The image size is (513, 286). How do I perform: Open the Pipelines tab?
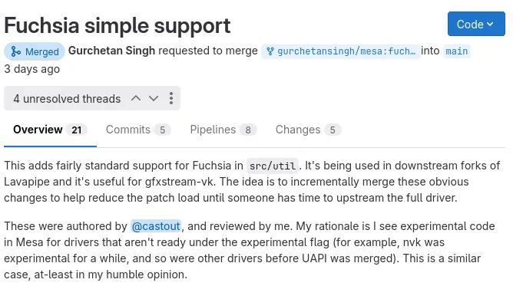(223, 130)
